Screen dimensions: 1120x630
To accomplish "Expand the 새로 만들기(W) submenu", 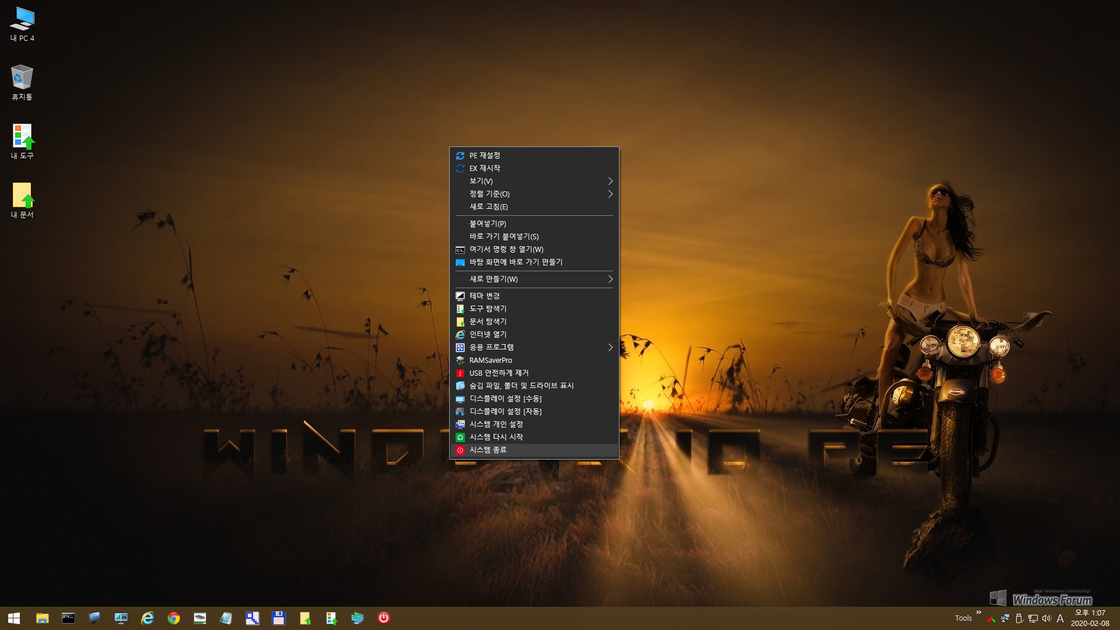I will 534,279.
